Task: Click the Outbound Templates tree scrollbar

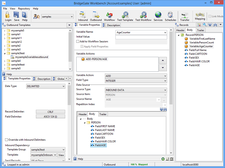Action: (x=70, y=47)
